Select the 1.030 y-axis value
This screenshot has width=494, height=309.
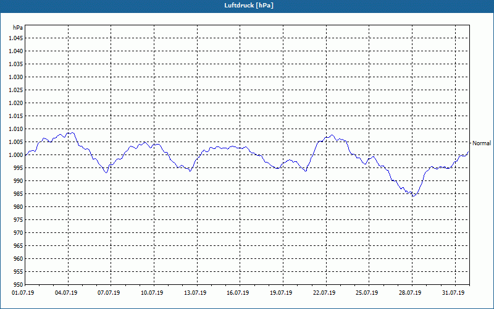tap(17, 77)
